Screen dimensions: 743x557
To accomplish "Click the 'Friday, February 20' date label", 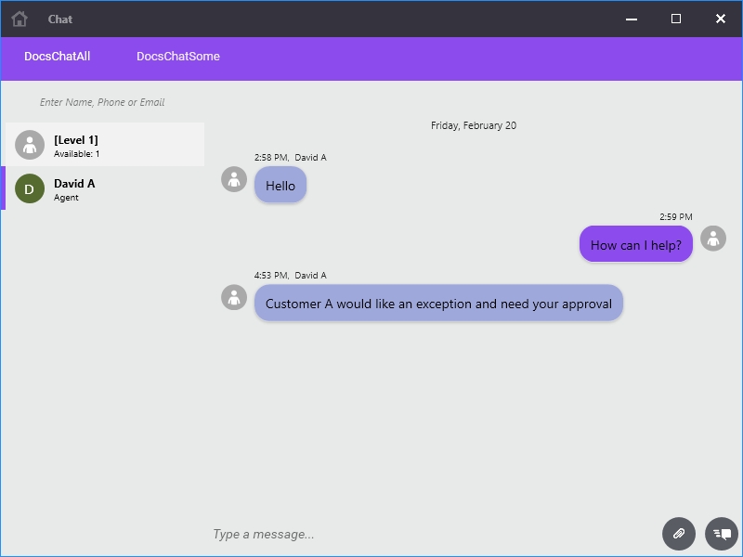I will 474,125.
